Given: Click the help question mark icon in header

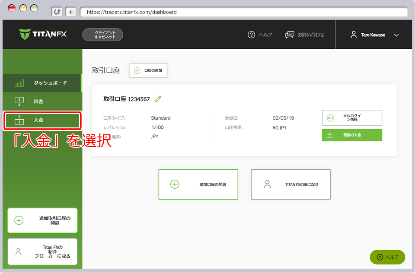Looking at the screenshot, I should point(251,35).
